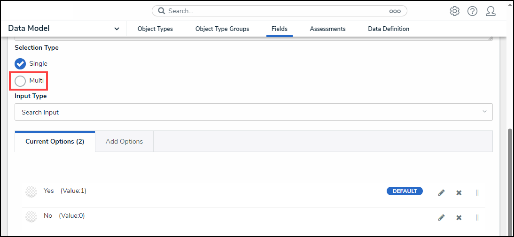
Task: Click the help question mark icon
Action: [472, 11]
